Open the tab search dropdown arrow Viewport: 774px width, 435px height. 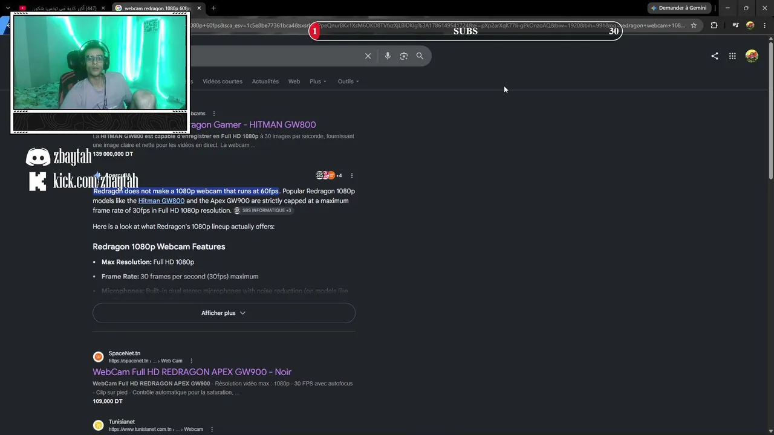pyautogui.click(x=8, y=8)
